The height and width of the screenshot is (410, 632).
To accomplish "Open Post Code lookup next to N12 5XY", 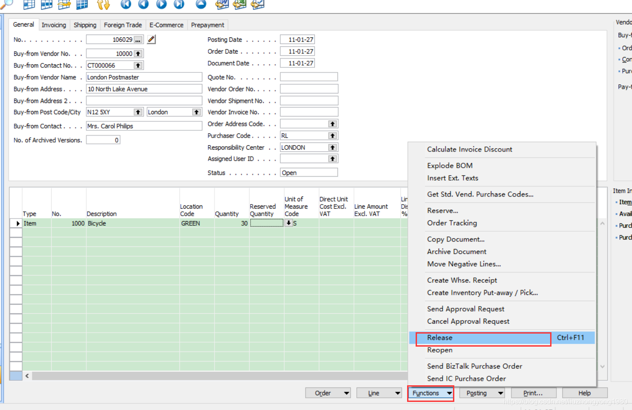I will [x=138, y=112].
